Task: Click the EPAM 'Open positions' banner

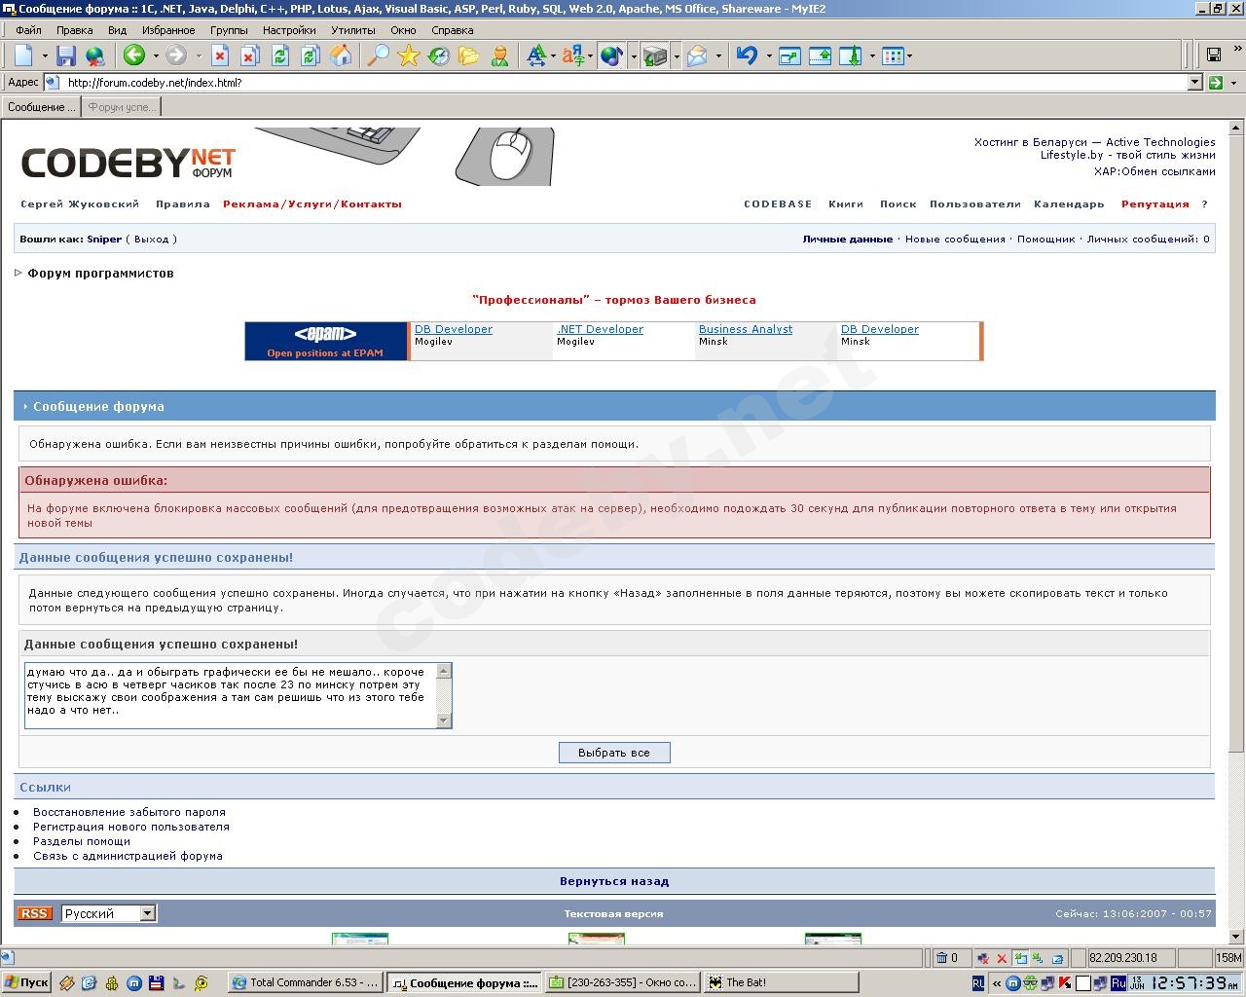Action: [326, 341]
